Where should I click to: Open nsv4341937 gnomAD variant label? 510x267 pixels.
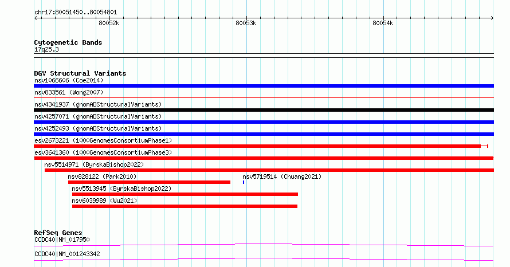pyautogui.click(x=98, y=104)
